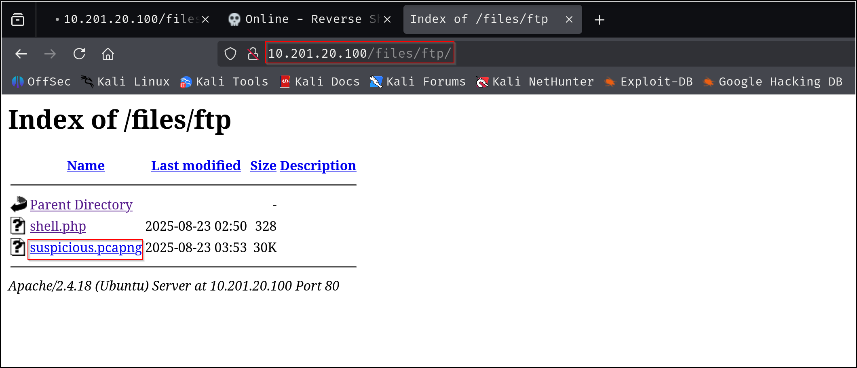Open the shell.php link
This screenshot has height=368, width=857.
pos(58,226)
